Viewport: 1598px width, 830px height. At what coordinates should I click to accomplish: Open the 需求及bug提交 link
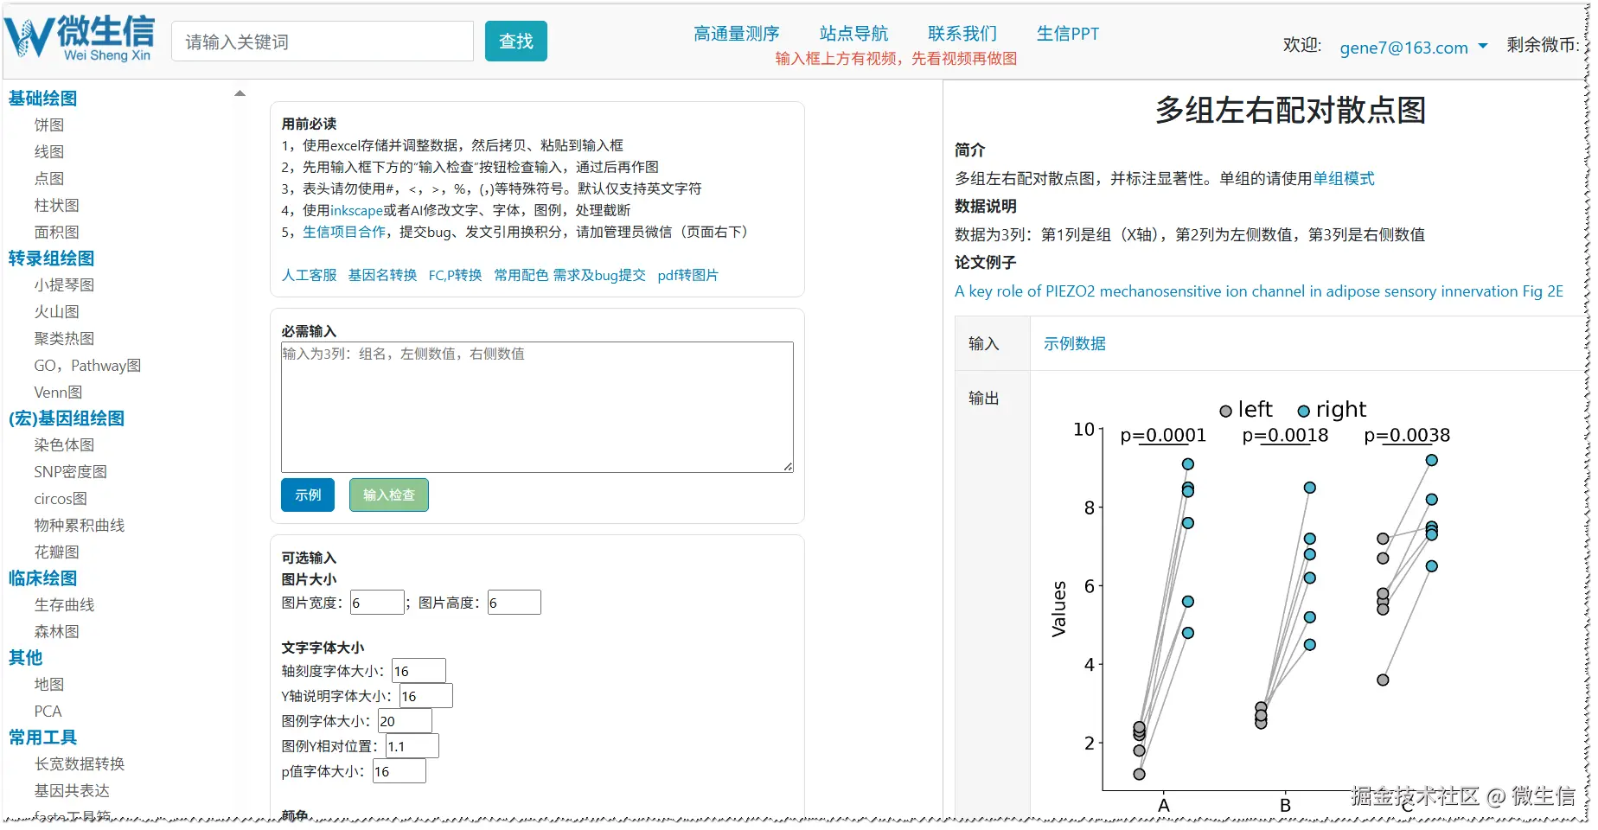[x=599, y=275]
